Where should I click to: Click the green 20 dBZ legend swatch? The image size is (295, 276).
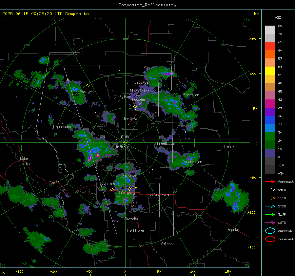pos(270,136)
